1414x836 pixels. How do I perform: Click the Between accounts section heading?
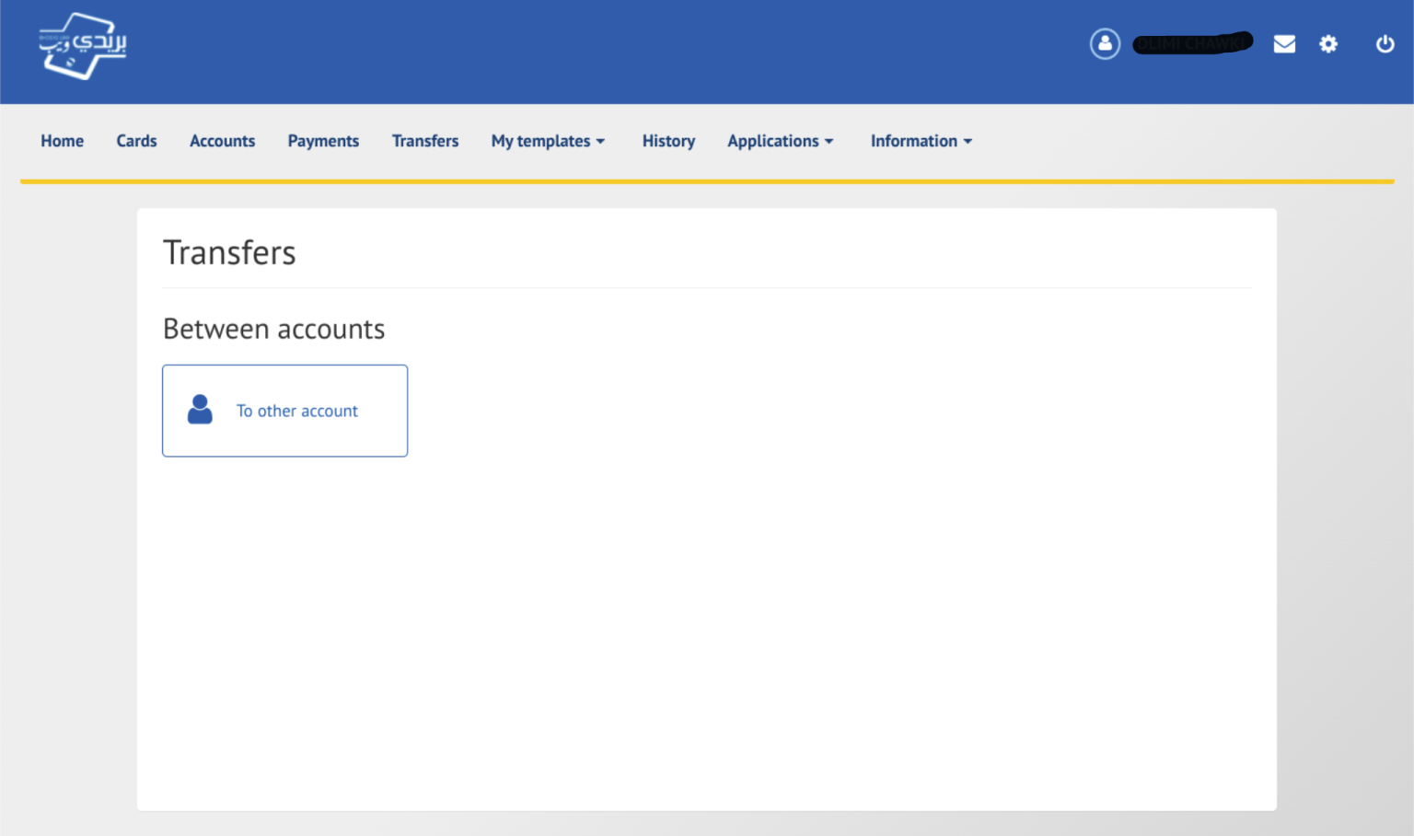click(x=273, y=330)
